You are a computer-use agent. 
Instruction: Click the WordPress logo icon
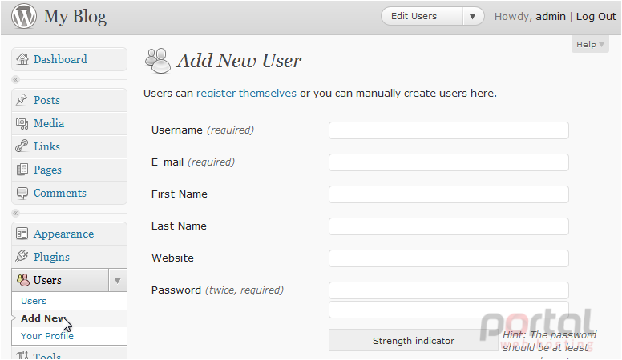click(x=24, y=16)
